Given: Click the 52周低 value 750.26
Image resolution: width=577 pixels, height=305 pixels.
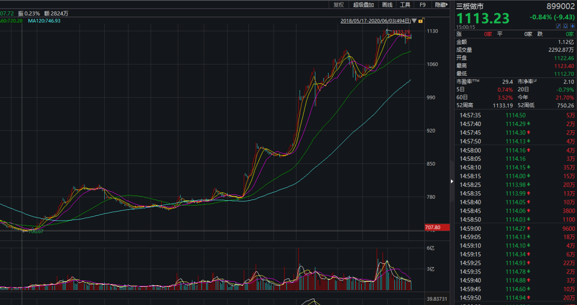Looking at the screenshot, I should tap(565, 106).
